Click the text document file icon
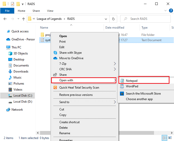This screenshot has height=141, width=174. coord(42,40)
